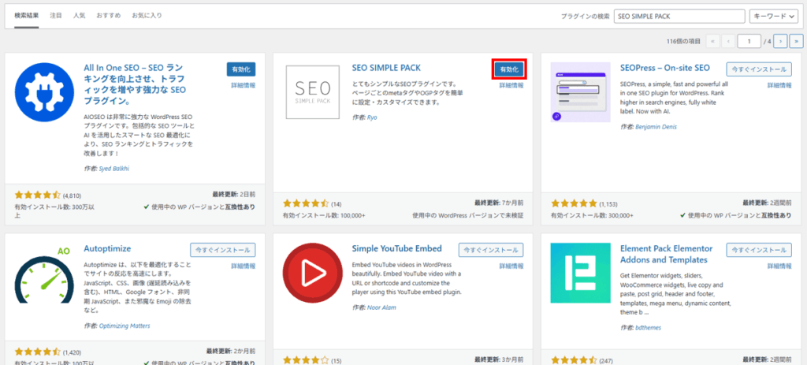This screenshot has height=365, width=807.
Task: Open the SEO SIMPLE PACK title link
Action: (386, 68)
